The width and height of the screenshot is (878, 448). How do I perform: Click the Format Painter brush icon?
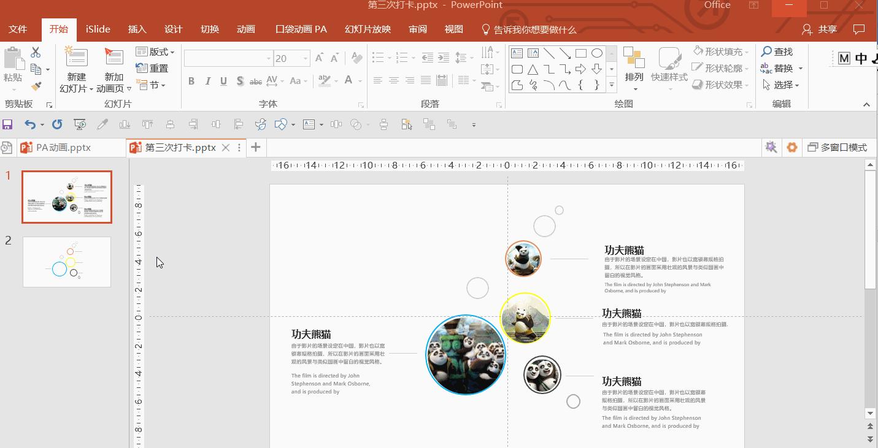pos(36,86)
